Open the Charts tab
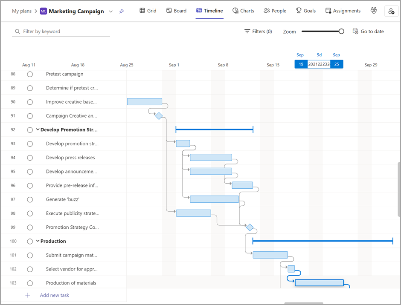This screenshot has height=305, width=401. (x=243, y=11)
